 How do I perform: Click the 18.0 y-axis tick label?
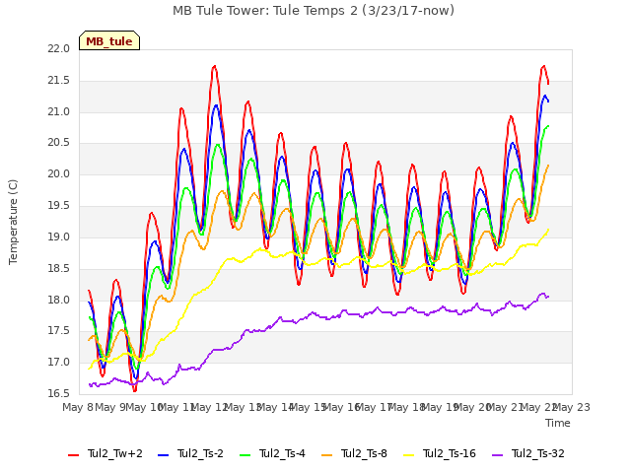click(58, 300)
